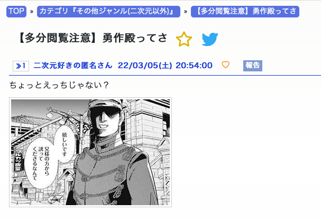Report the post using the 報告 button
Viewport: 321px width, 221px height.
click(253, 66)
